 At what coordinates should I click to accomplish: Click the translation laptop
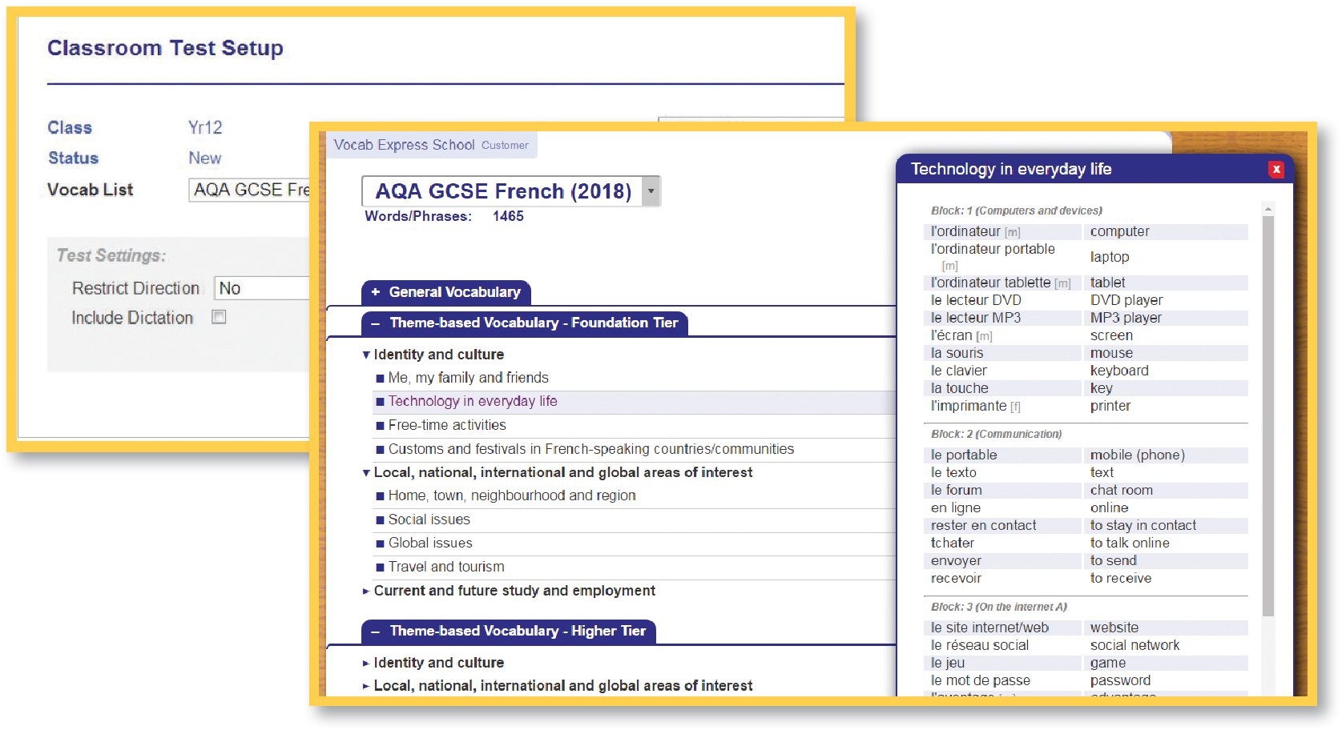click(x=1110, y=257)
